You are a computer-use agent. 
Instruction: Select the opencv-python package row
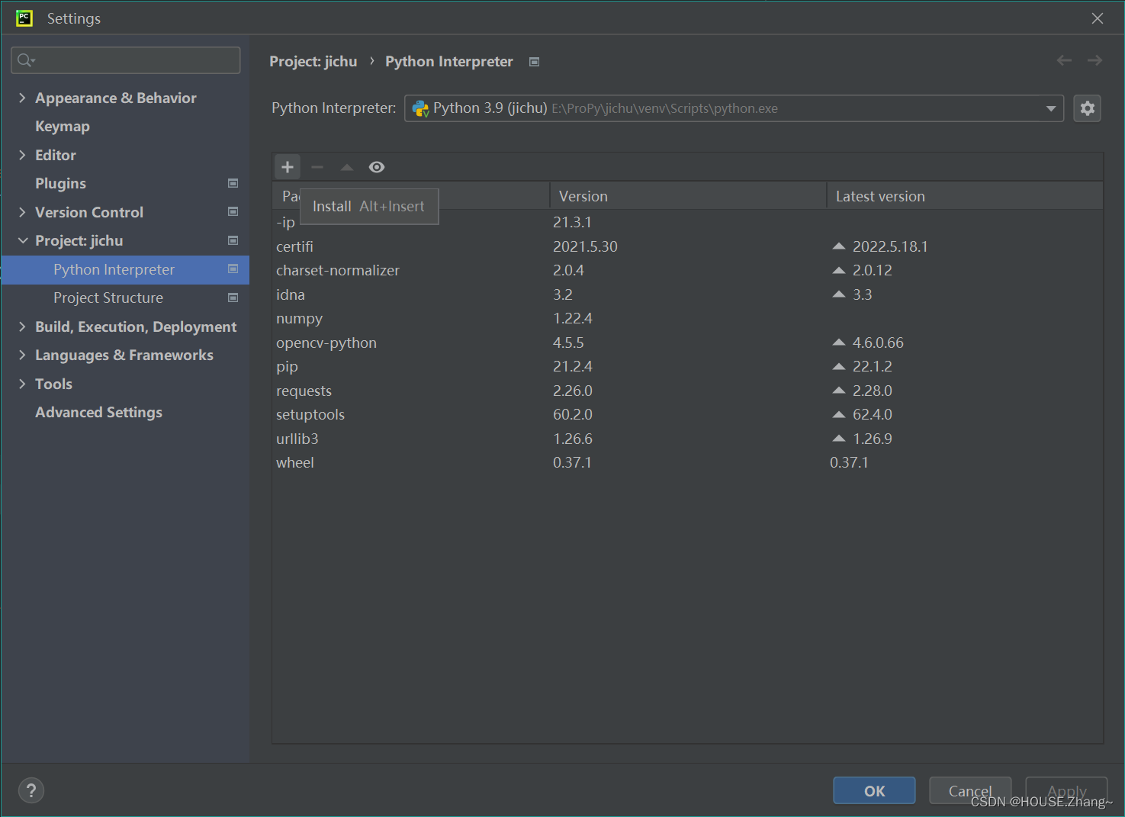(326, 343)
